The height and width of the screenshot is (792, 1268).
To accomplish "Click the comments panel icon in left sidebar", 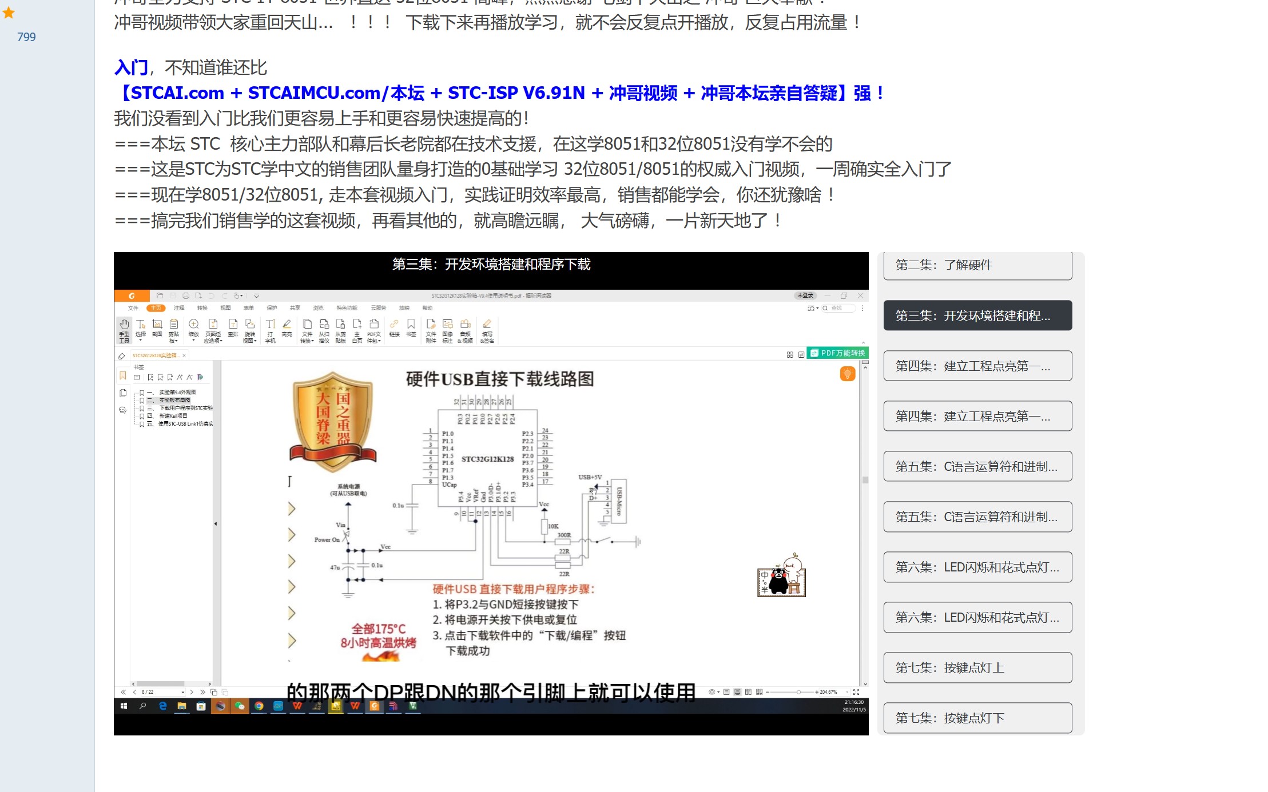I will tap(122, 410).
